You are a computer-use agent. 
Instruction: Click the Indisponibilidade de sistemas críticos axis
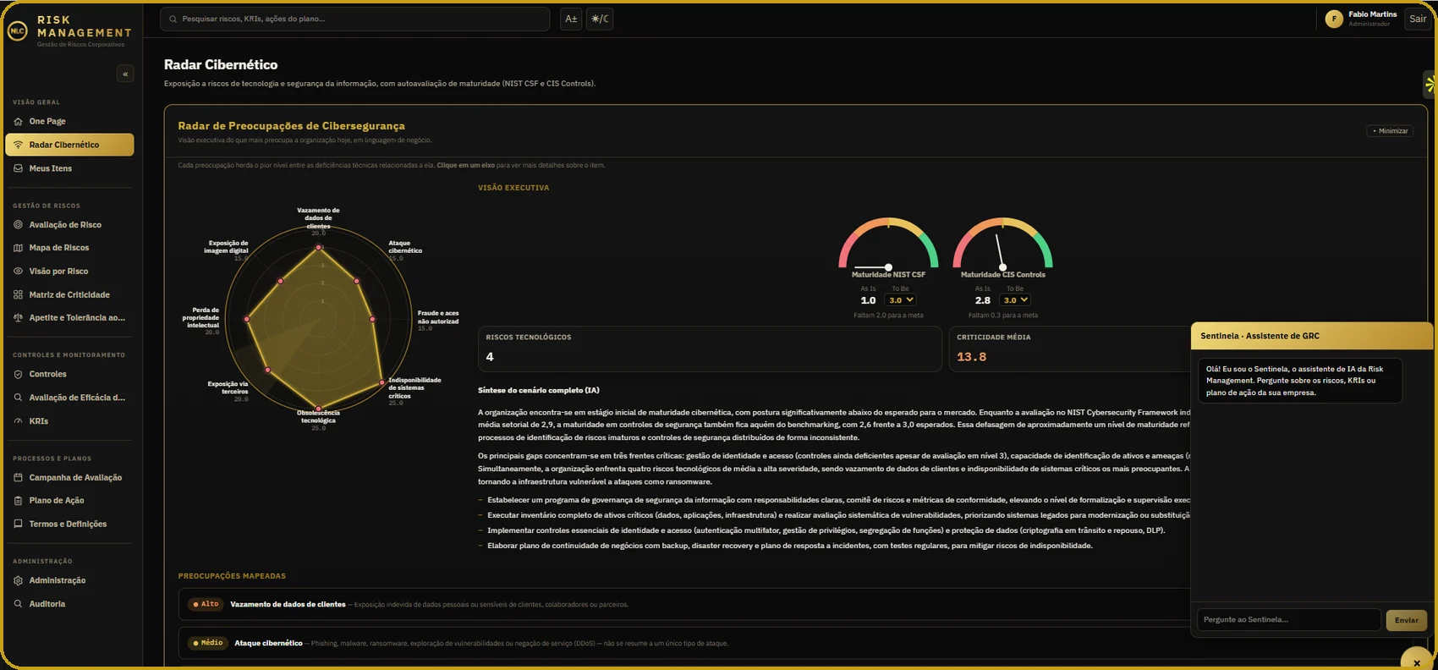tap(414, 390)
